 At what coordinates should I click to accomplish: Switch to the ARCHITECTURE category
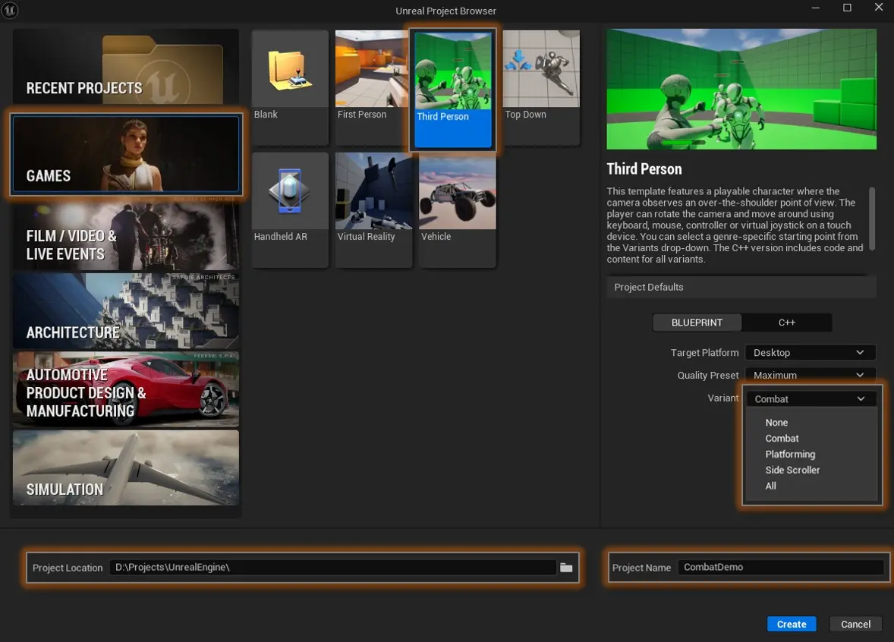[x=125, y=311]
